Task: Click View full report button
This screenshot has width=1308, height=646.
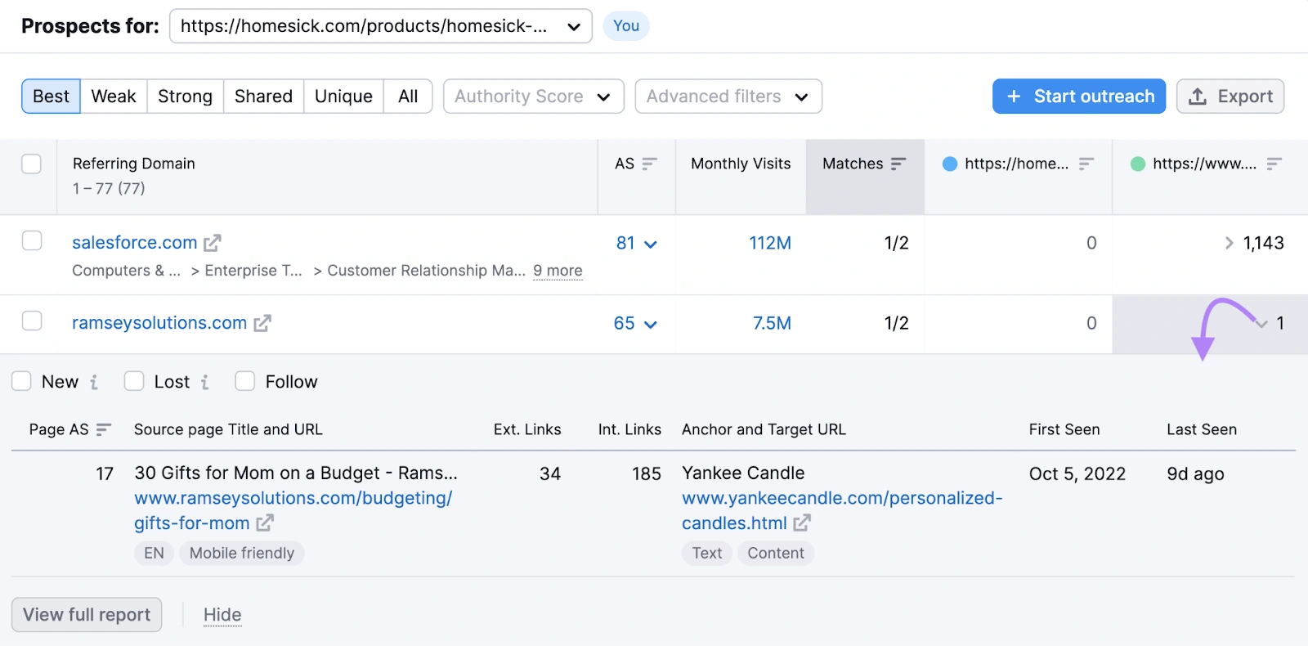Action: tap(87, 615)
